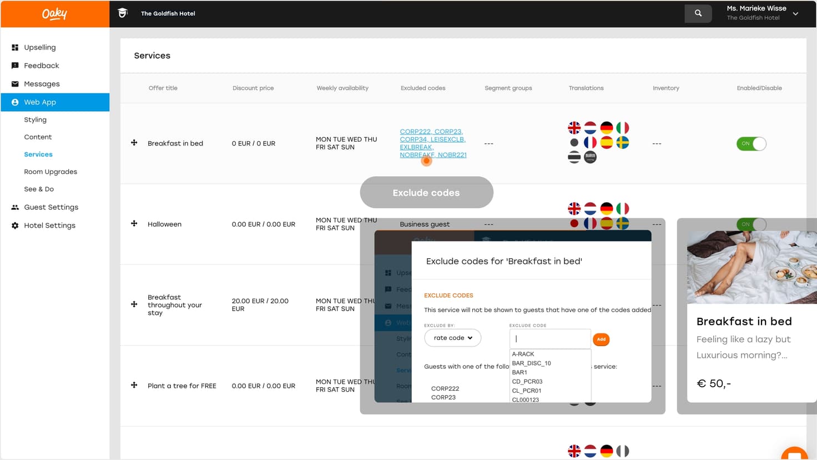Screen dimensions: 817x460
Task: Click 'CORP222' in the excluded codes list
Action: click(445, 388)
